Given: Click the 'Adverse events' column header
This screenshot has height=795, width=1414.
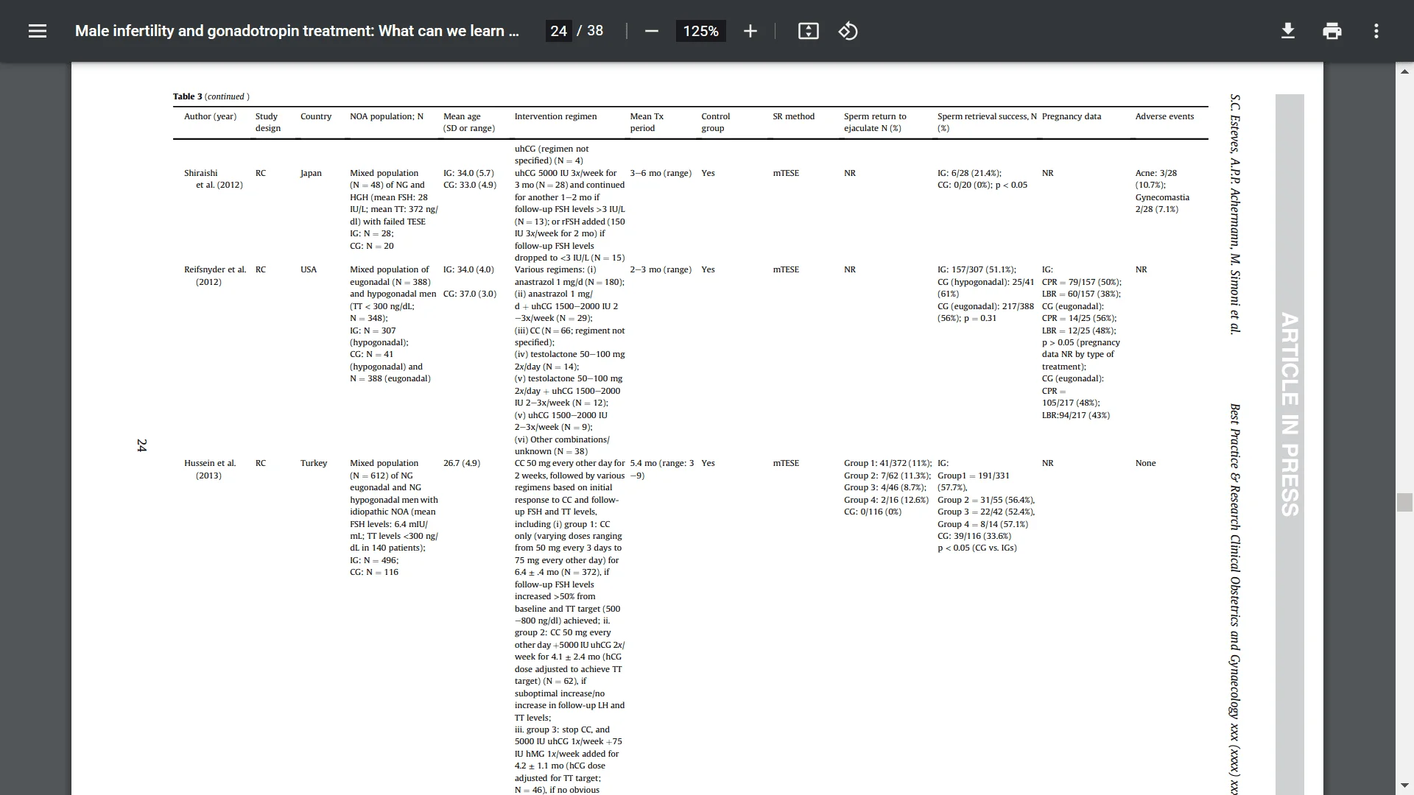Looking at the screenshot, I should [x=1164, y=116].
